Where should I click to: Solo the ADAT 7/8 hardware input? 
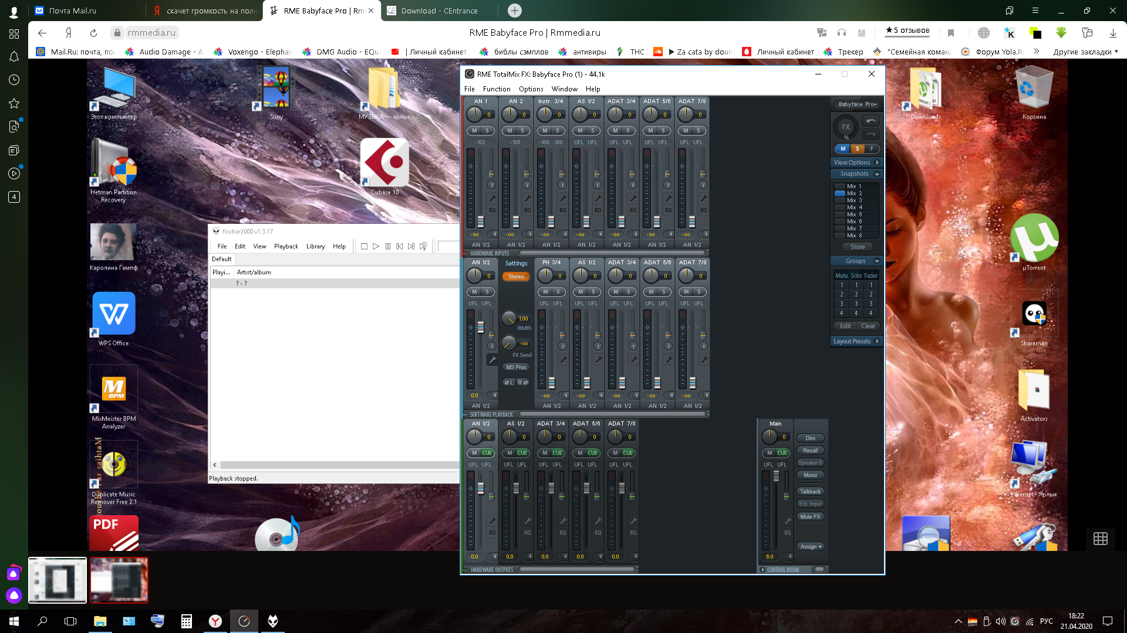(x=699, y=131)
